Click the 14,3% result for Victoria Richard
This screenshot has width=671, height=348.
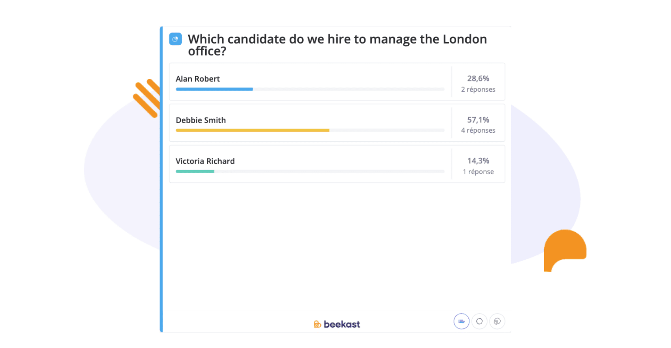(478, 161)
